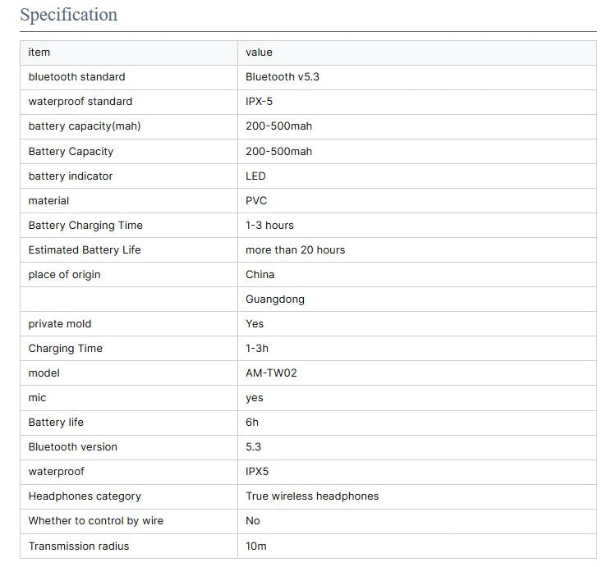616x567 pixels.
Task: Select the 'IPX-5' value cell
Action: (259, 102)
